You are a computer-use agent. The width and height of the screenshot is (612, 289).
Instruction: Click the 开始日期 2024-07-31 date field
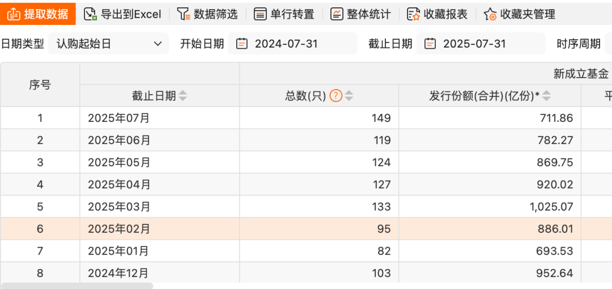pos(293,43)
